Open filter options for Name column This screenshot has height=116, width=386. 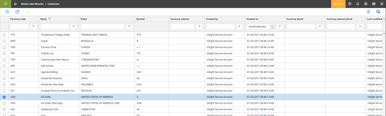click(74, 27)
